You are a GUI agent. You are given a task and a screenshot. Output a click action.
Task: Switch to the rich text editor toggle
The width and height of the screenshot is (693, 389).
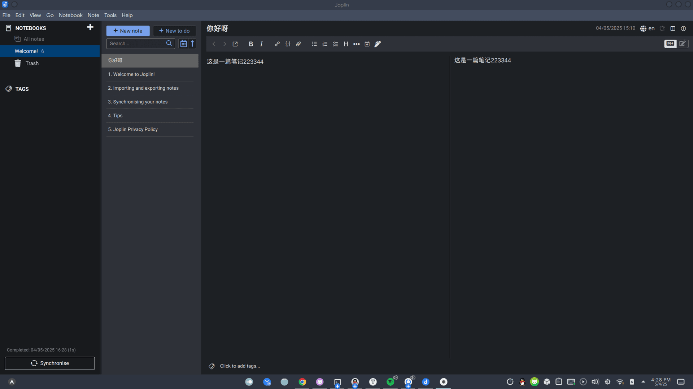point(683,44)
